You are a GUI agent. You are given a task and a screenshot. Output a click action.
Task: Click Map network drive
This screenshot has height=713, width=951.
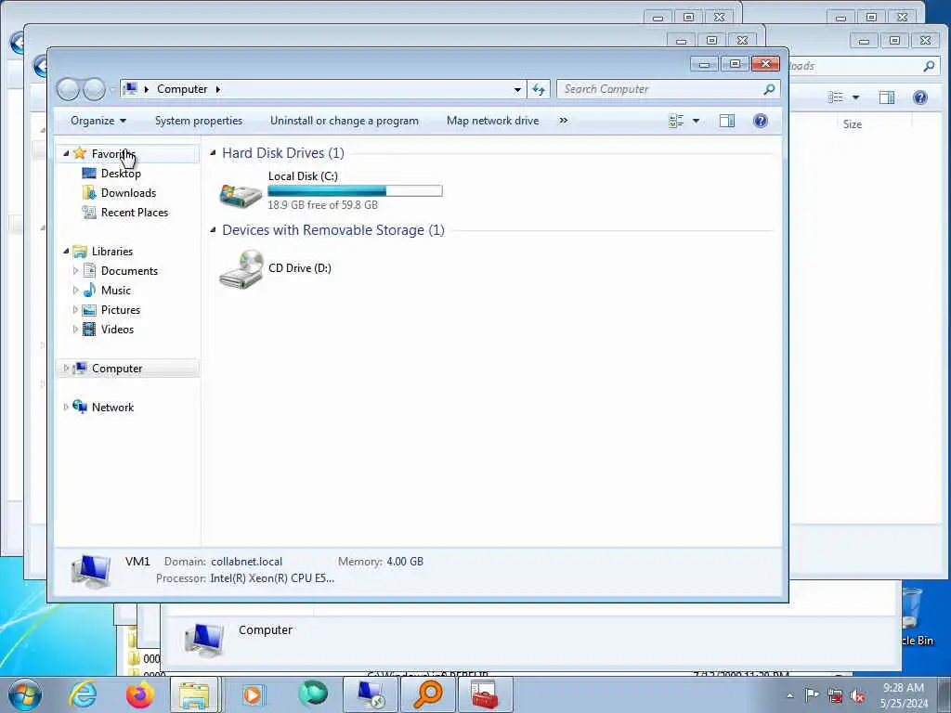(492, 121)
